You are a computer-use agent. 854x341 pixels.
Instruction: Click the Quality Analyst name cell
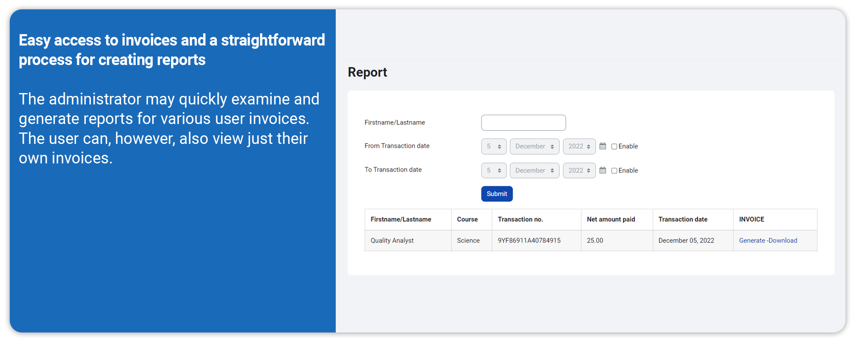tap(392, 241)
